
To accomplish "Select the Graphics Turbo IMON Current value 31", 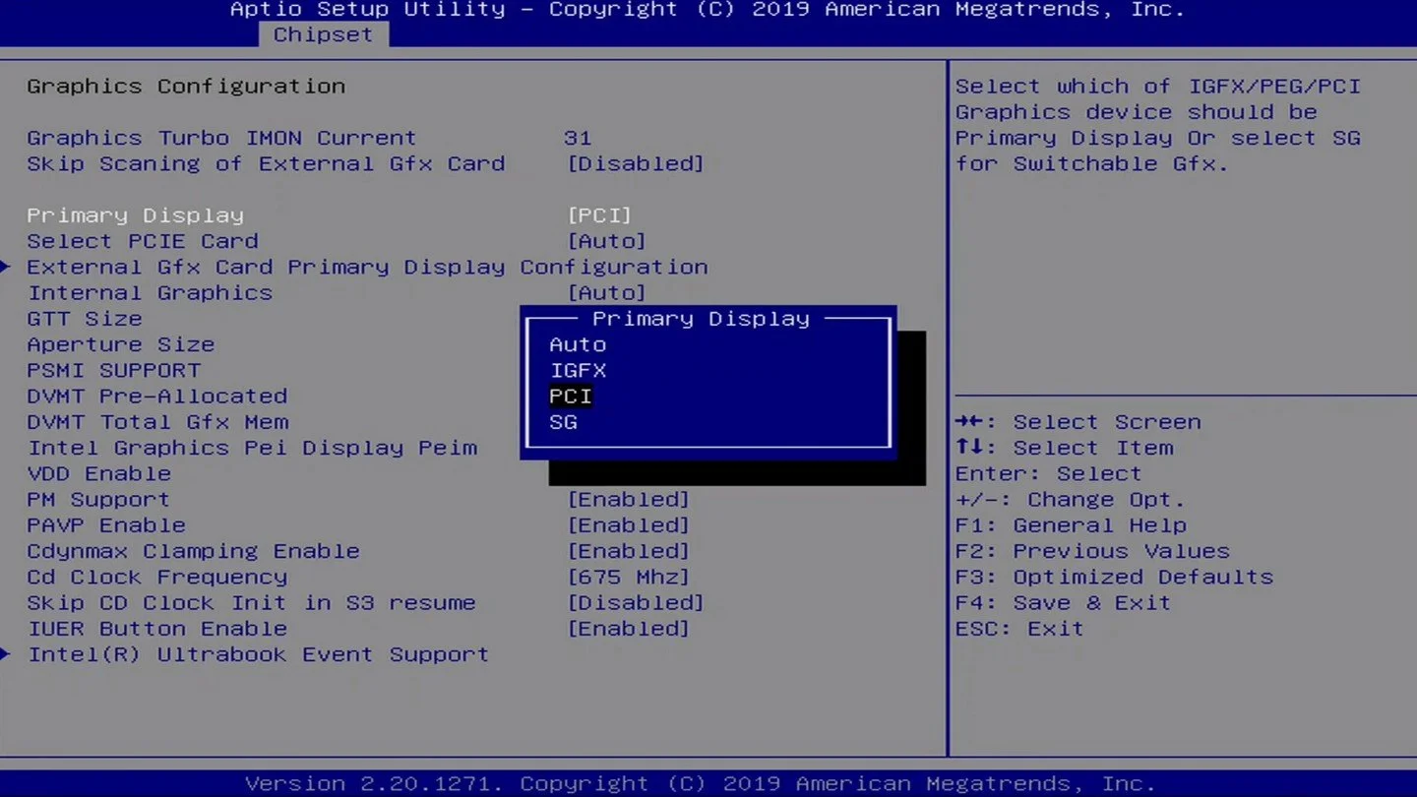I will (578, 138).
